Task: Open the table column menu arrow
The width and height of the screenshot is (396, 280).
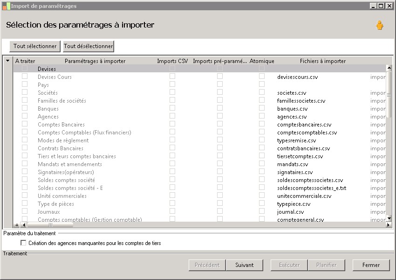Action: pyautogui.click(x=7, y=61)
